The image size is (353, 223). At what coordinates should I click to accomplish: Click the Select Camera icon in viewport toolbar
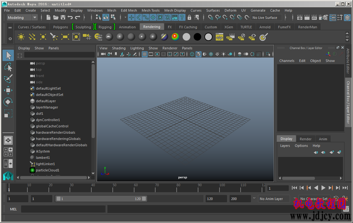pyautogui.click(x=103, y=54)
